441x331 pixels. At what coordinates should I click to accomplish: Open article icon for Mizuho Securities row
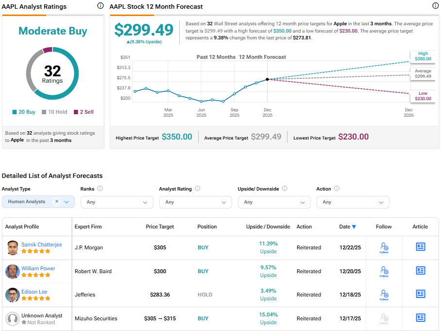[x=421, y=318]
